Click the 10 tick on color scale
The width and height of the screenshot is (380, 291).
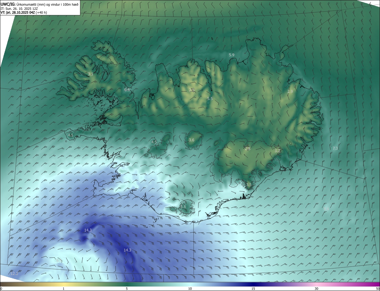coord(190,289)
